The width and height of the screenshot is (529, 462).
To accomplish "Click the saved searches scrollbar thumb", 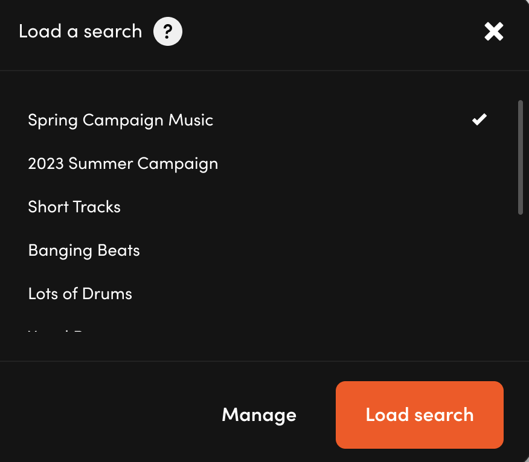I will 520,157.
